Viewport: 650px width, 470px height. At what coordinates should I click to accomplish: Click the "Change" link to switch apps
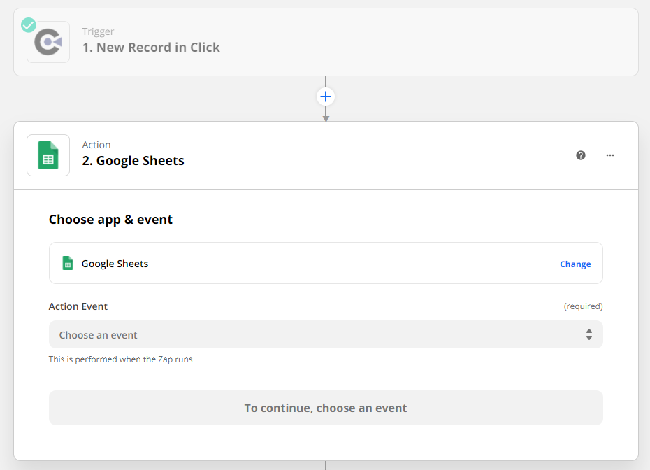click(x=575, y=264)
